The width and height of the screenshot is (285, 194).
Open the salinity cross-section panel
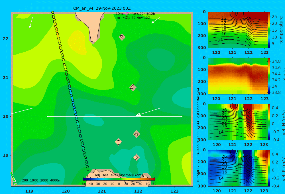click(x=238, y=76)
